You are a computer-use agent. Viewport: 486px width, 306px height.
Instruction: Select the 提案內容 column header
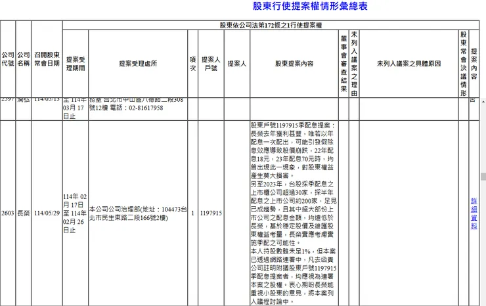[474, 64]
